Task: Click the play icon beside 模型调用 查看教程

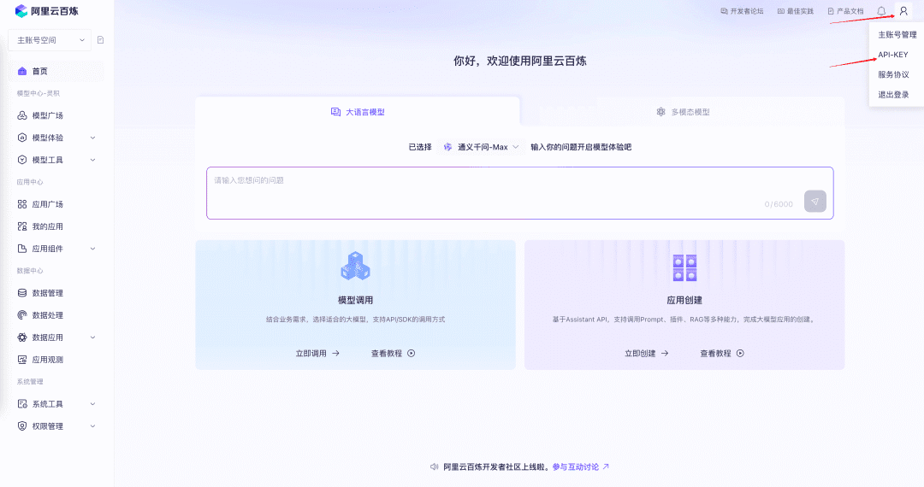Action: pyautogui.click(x=412, y=354)
